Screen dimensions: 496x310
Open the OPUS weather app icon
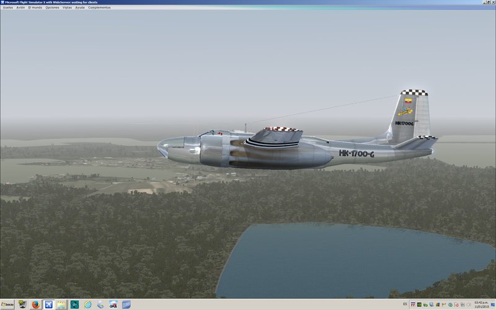click(113, 304)
